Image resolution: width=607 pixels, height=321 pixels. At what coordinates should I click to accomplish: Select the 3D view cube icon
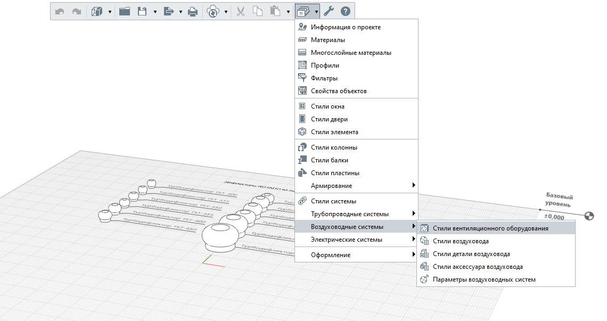pyautogui.click(x=97, y=12)
